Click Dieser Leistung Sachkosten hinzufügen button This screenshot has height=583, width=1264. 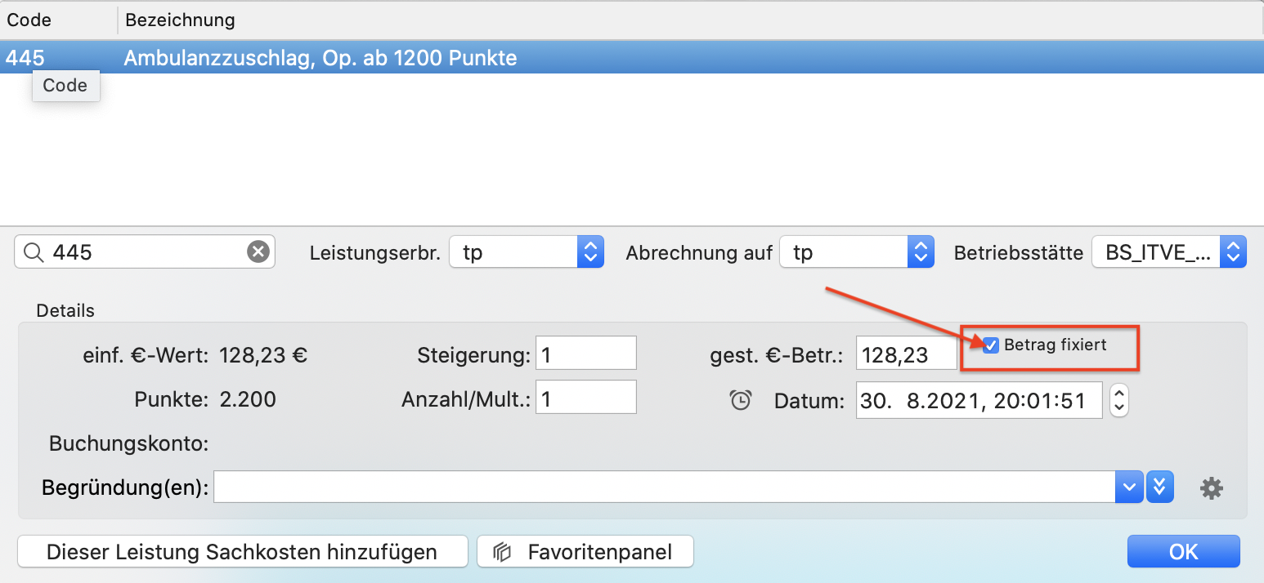pos(242,552)
